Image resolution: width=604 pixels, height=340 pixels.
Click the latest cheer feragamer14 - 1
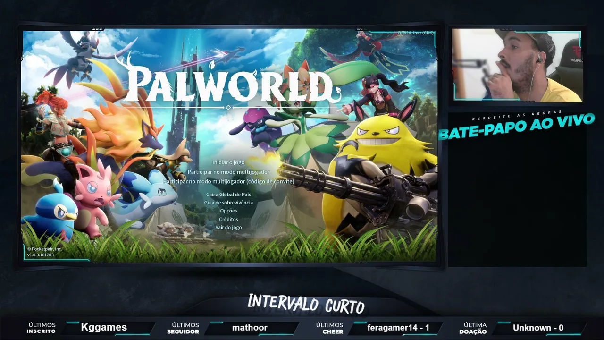[x=398, y=328]
